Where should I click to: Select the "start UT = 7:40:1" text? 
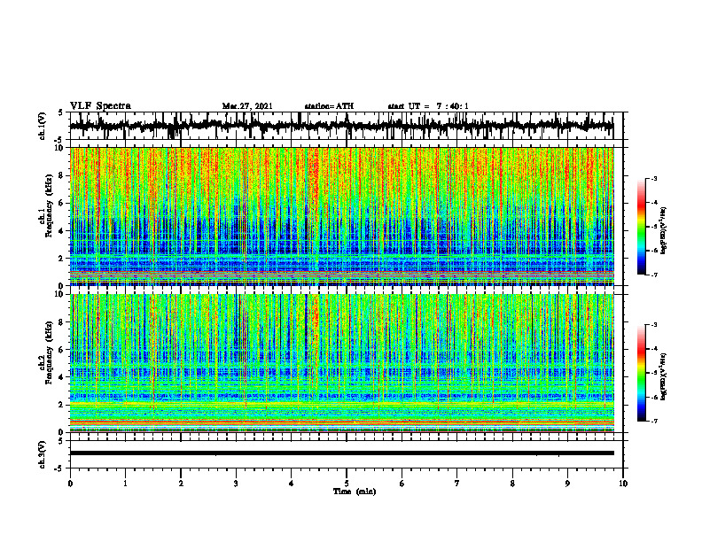click(x=428, y=106)
